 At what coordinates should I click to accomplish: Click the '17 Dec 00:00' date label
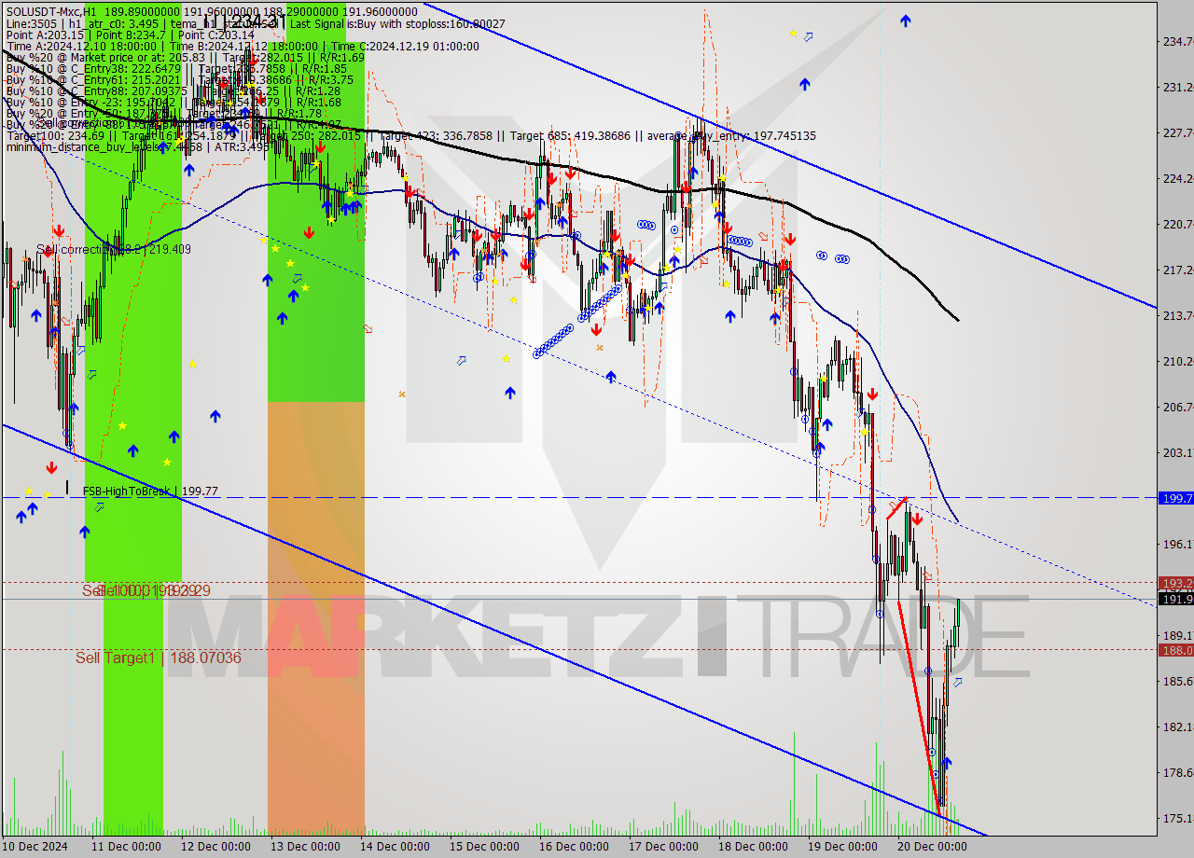(x=663, y=847)
